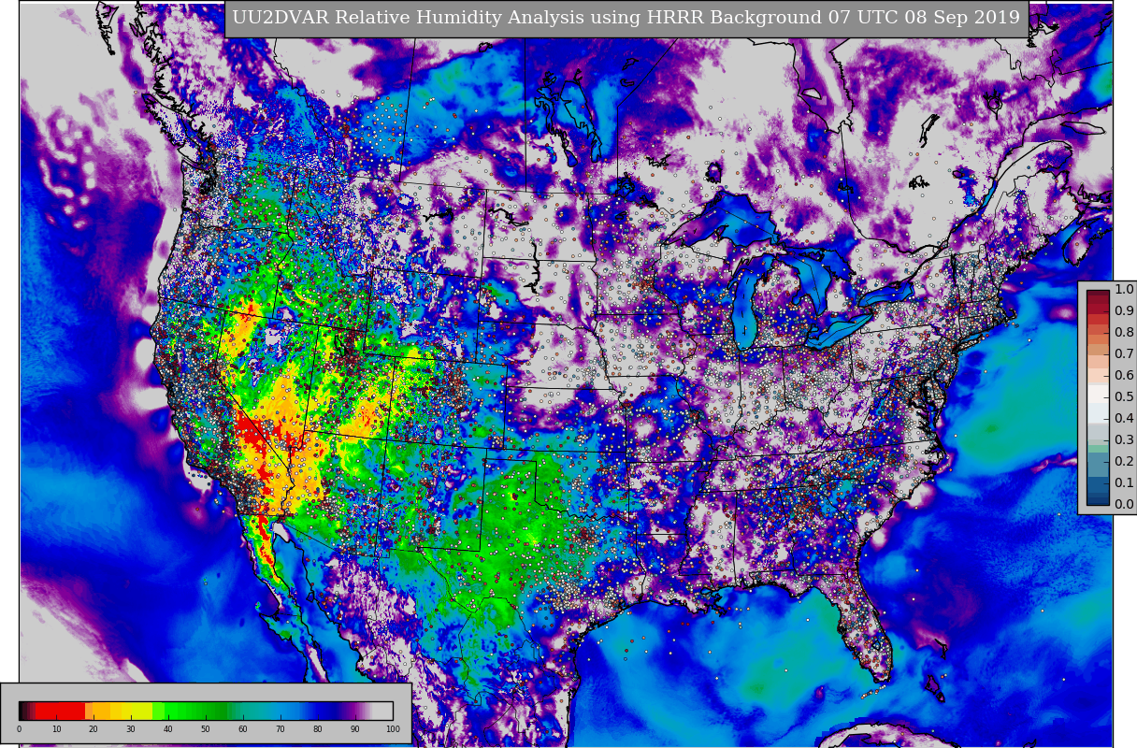The height and width of the screenshot is (748, 1137).
Task: Select the 0.2 label on right colorbar
Action: click(1124, 462)
